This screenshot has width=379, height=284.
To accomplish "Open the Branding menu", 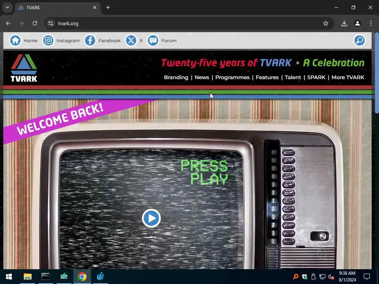I will coord(176,77).
